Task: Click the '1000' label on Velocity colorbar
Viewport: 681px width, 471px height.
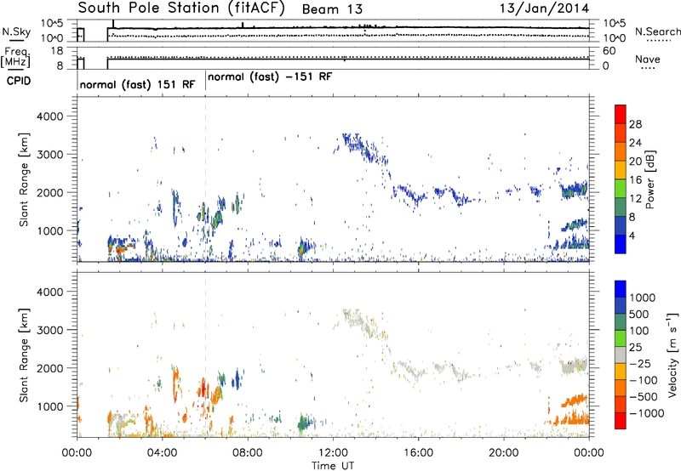Action: coord(643,298)
